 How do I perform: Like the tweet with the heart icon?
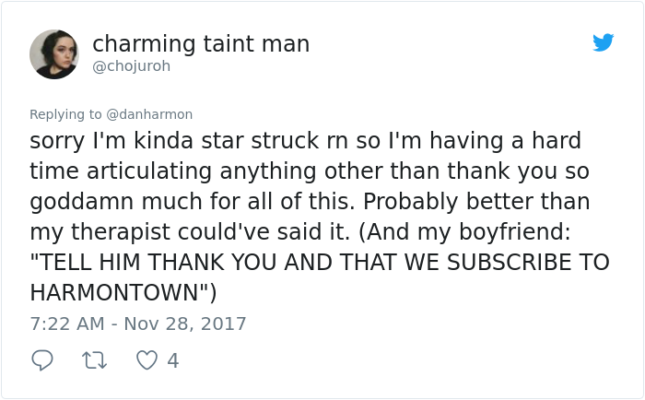147,360
